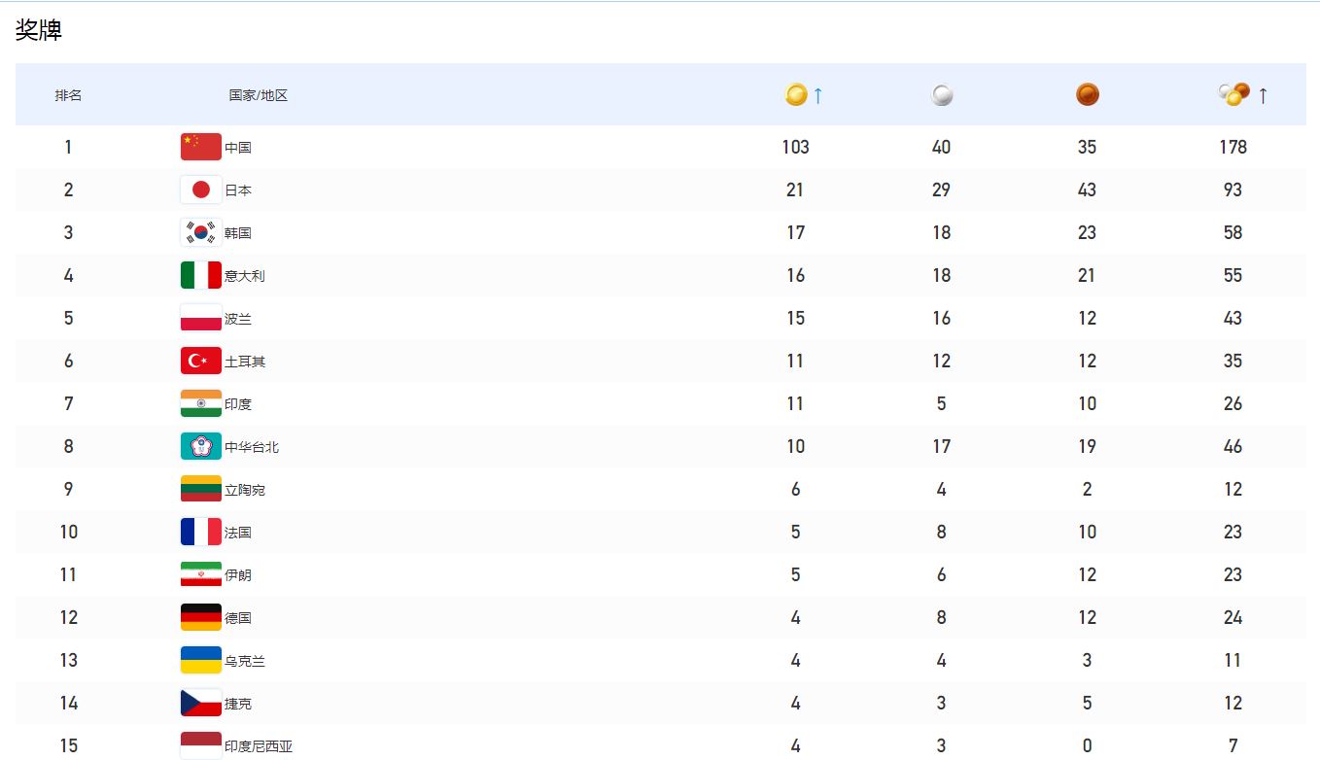Open the 印度尼西亚 country link
This screenshot has width=1320, height=760.
tap(259, 746)
